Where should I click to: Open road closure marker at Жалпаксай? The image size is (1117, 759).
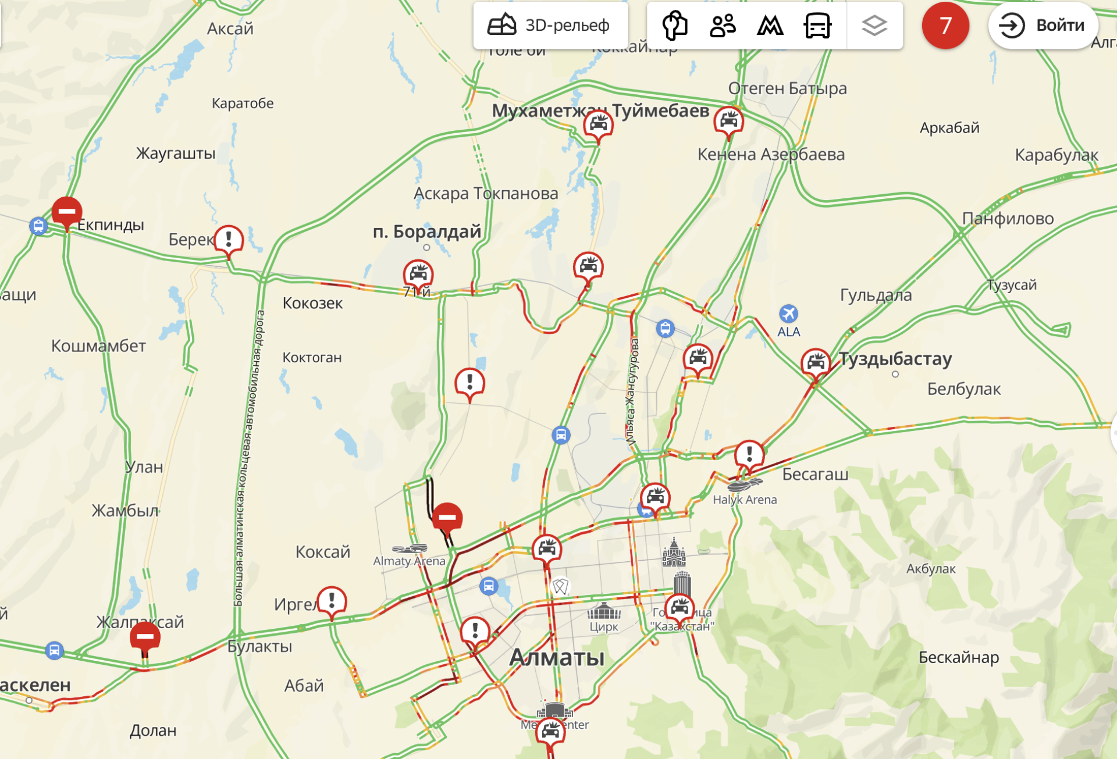(x=145, y=636)
